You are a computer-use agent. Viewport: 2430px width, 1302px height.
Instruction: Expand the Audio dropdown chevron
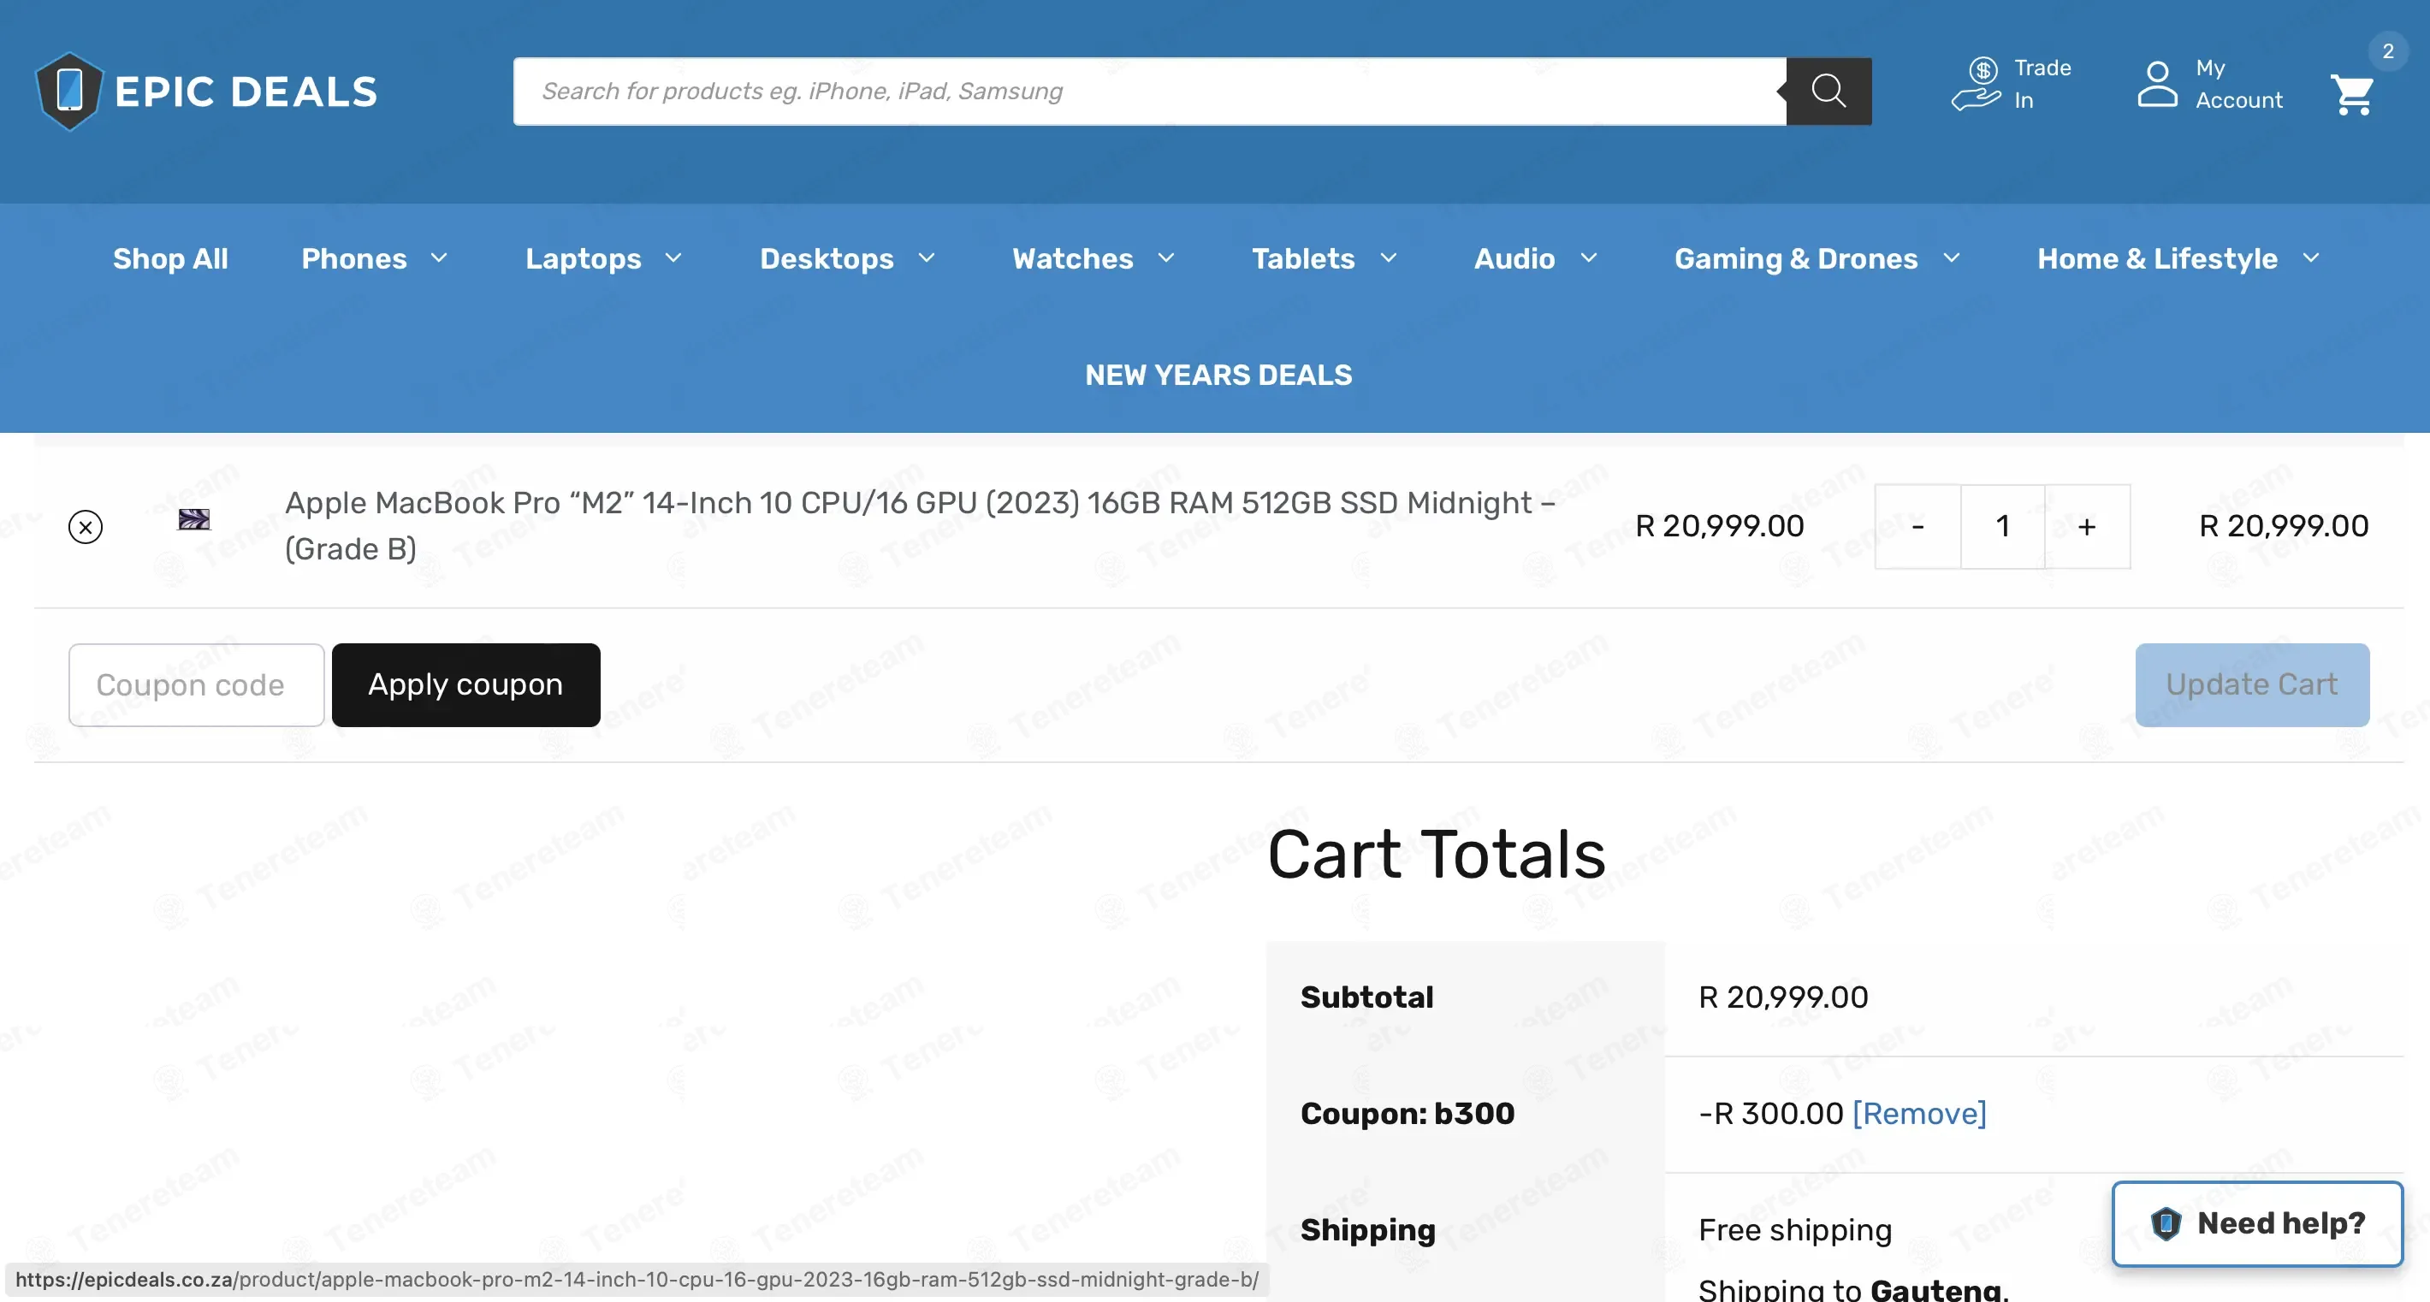tap(1589, 258)
